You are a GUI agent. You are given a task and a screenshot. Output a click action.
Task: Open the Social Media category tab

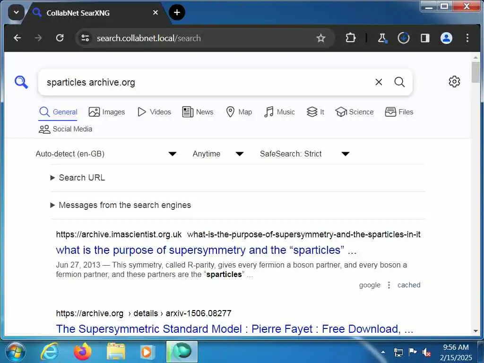point(65,129)
